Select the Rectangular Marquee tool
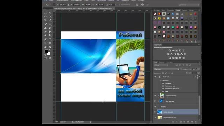This screenshot has width=224, height=126. click(x=45, y=13)
